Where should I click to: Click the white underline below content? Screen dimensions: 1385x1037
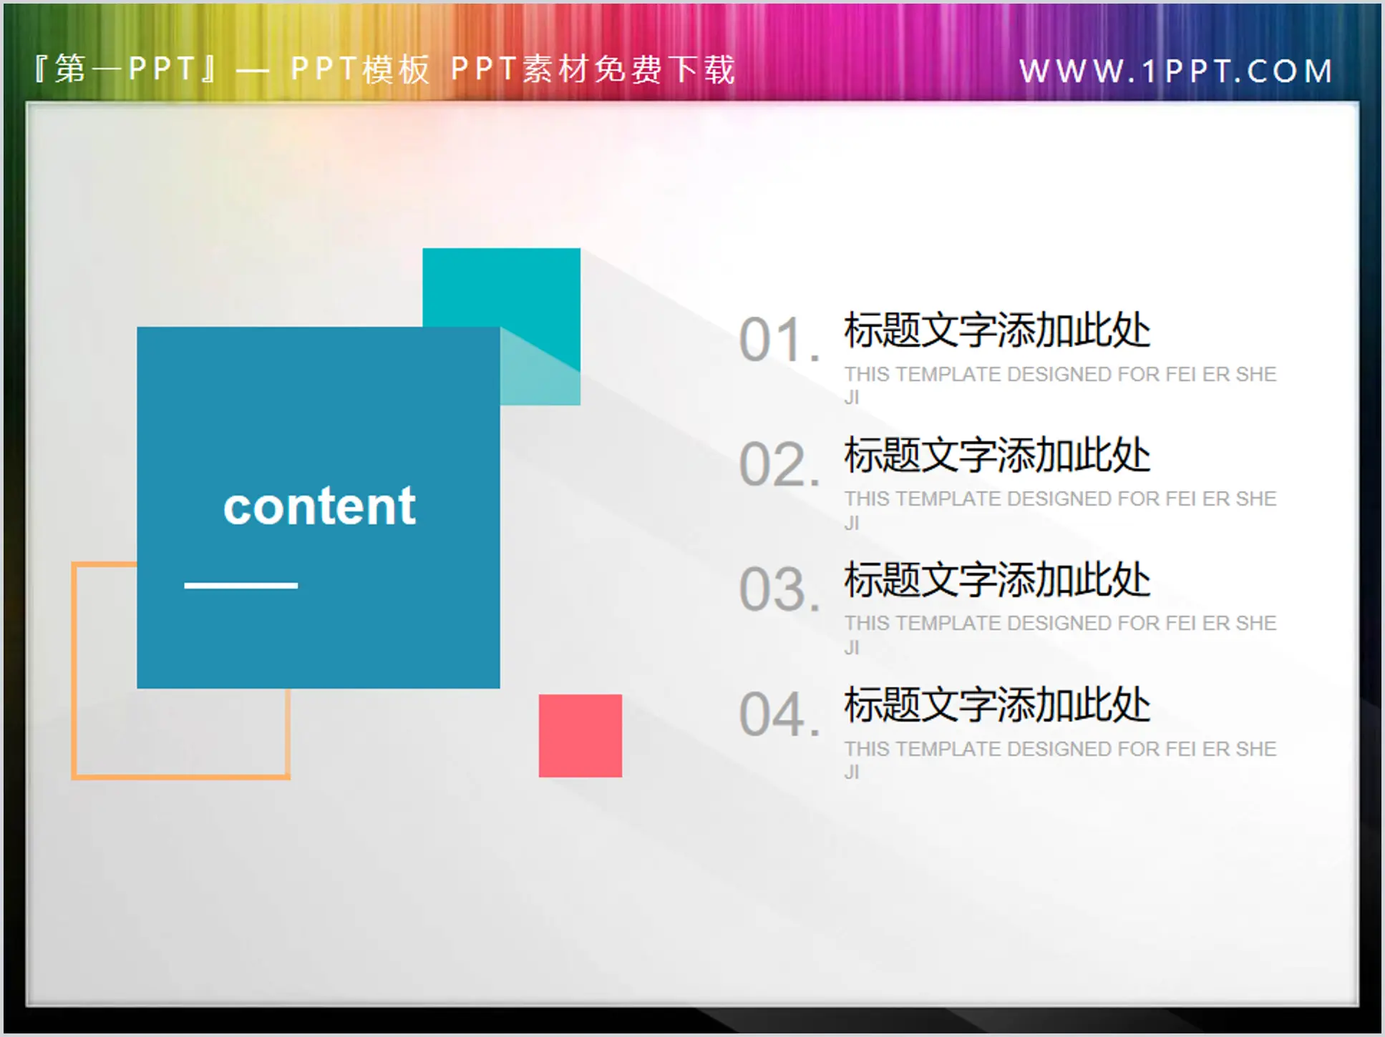tap(241, 586)
